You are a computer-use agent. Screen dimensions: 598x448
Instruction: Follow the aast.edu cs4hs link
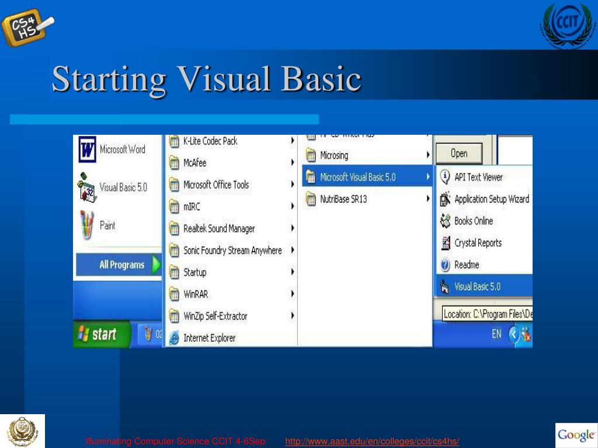(x=372, y=442)
